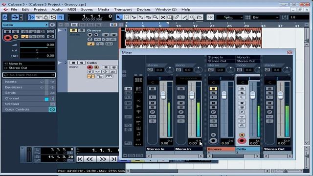Select the Draw pencil tool
The height and width of the screenshot is (176, 313).
tap(178, 18)
